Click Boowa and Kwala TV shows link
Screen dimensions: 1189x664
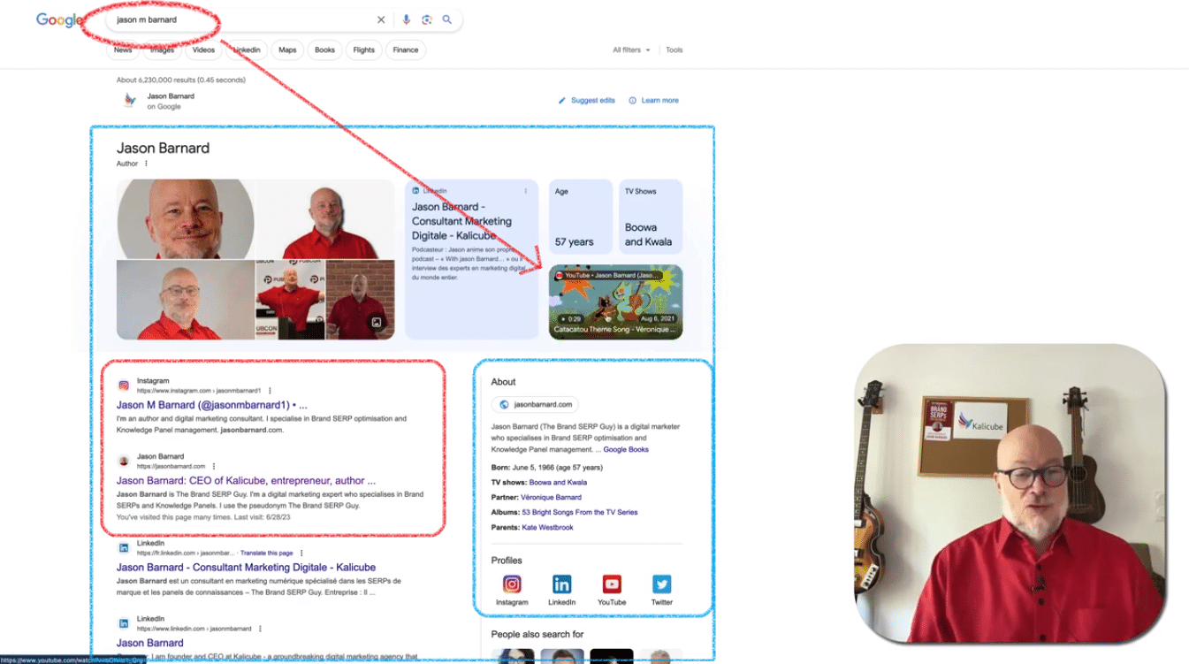click(558, 483)
